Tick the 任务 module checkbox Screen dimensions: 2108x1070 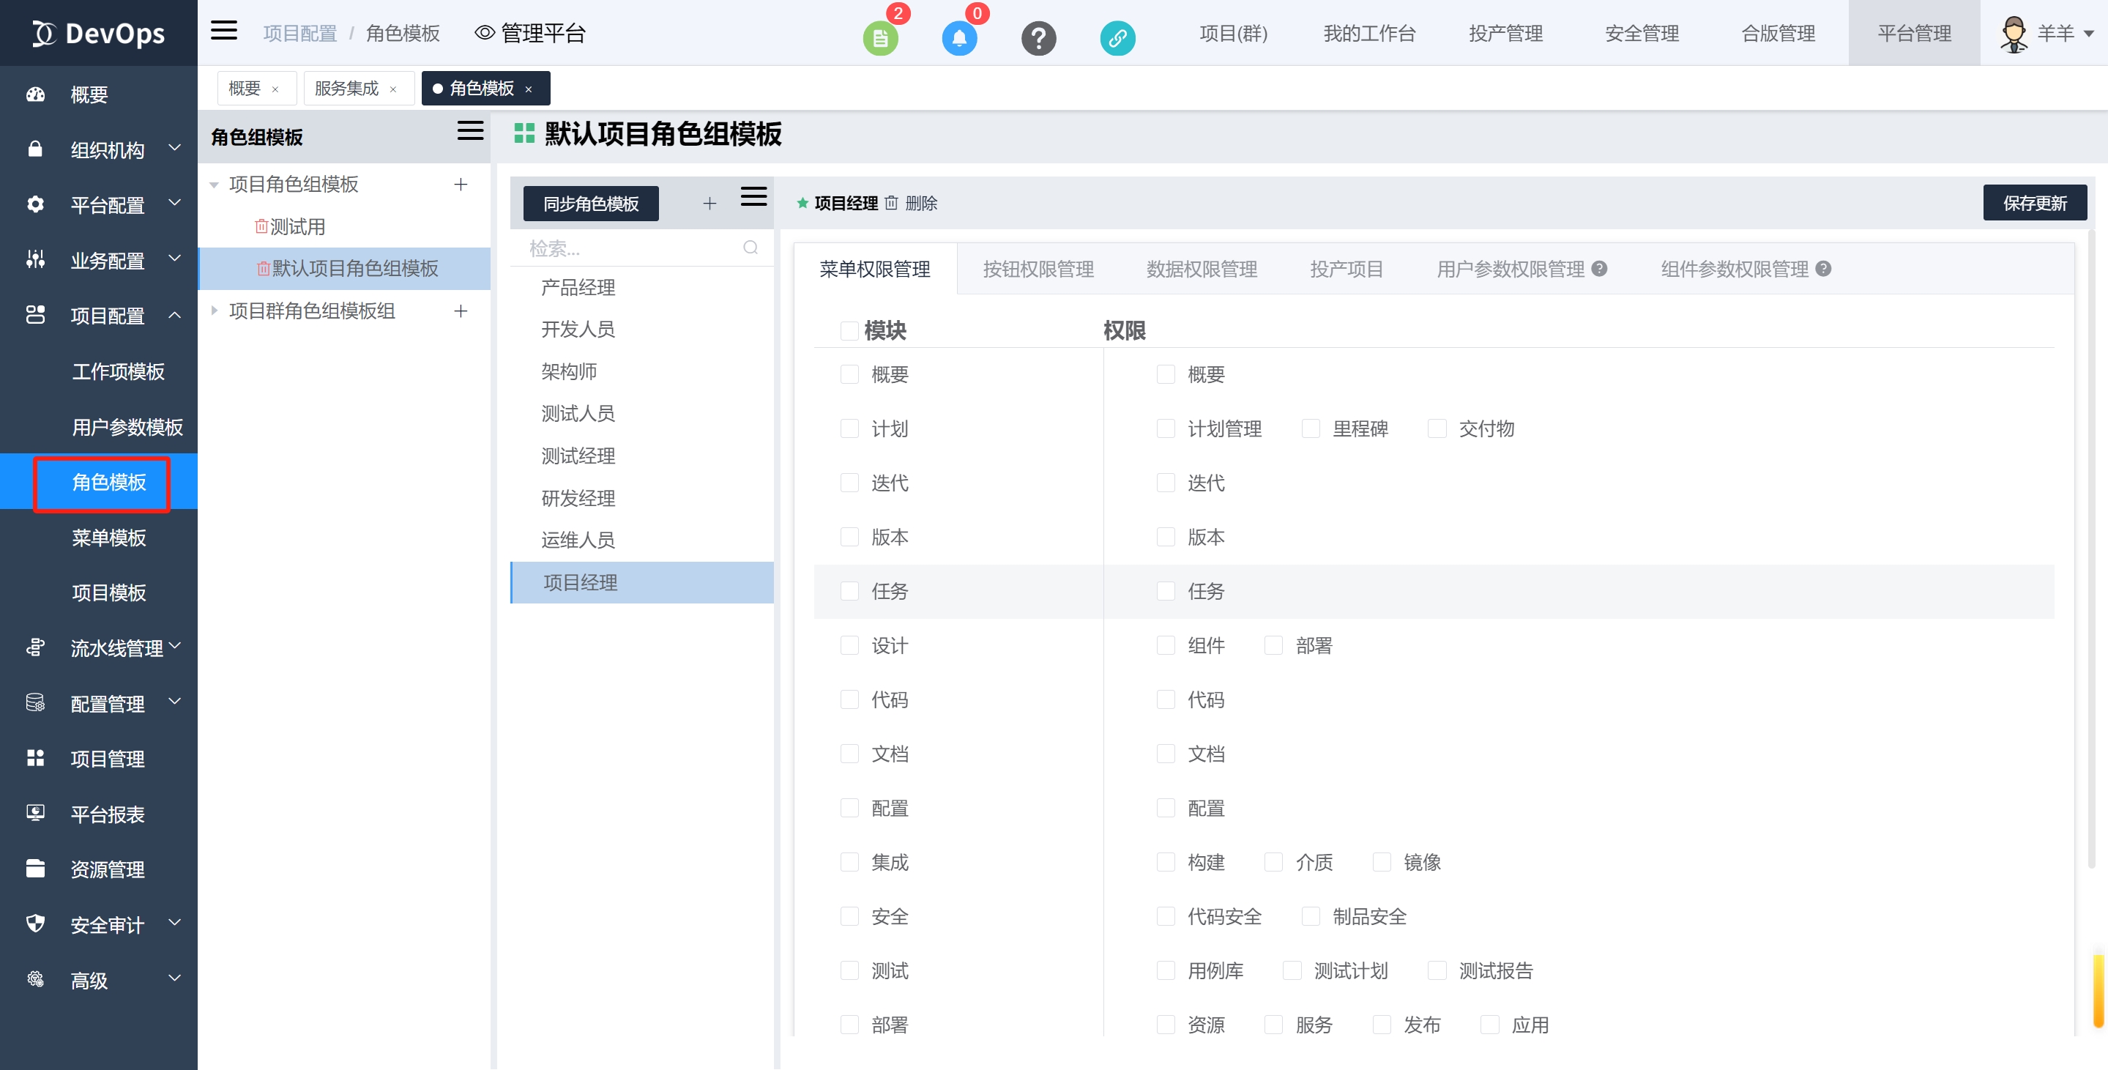tap(849, 591)
